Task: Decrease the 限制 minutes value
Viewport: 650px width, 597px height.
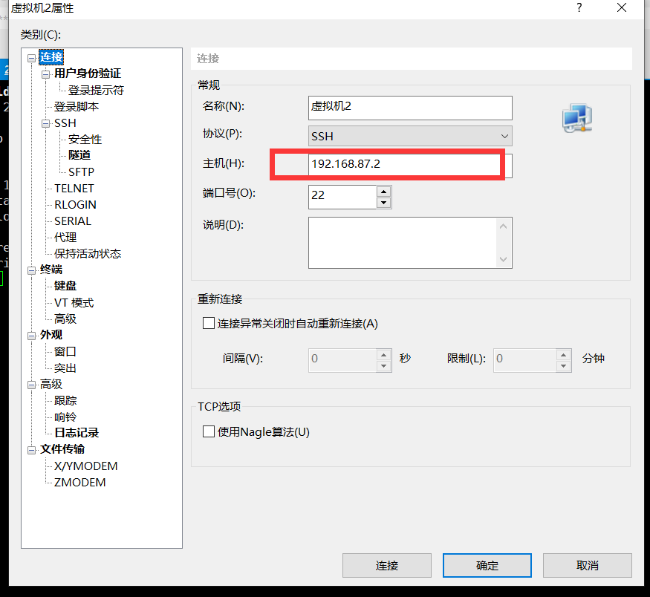Action: click(x=563, y=366)
